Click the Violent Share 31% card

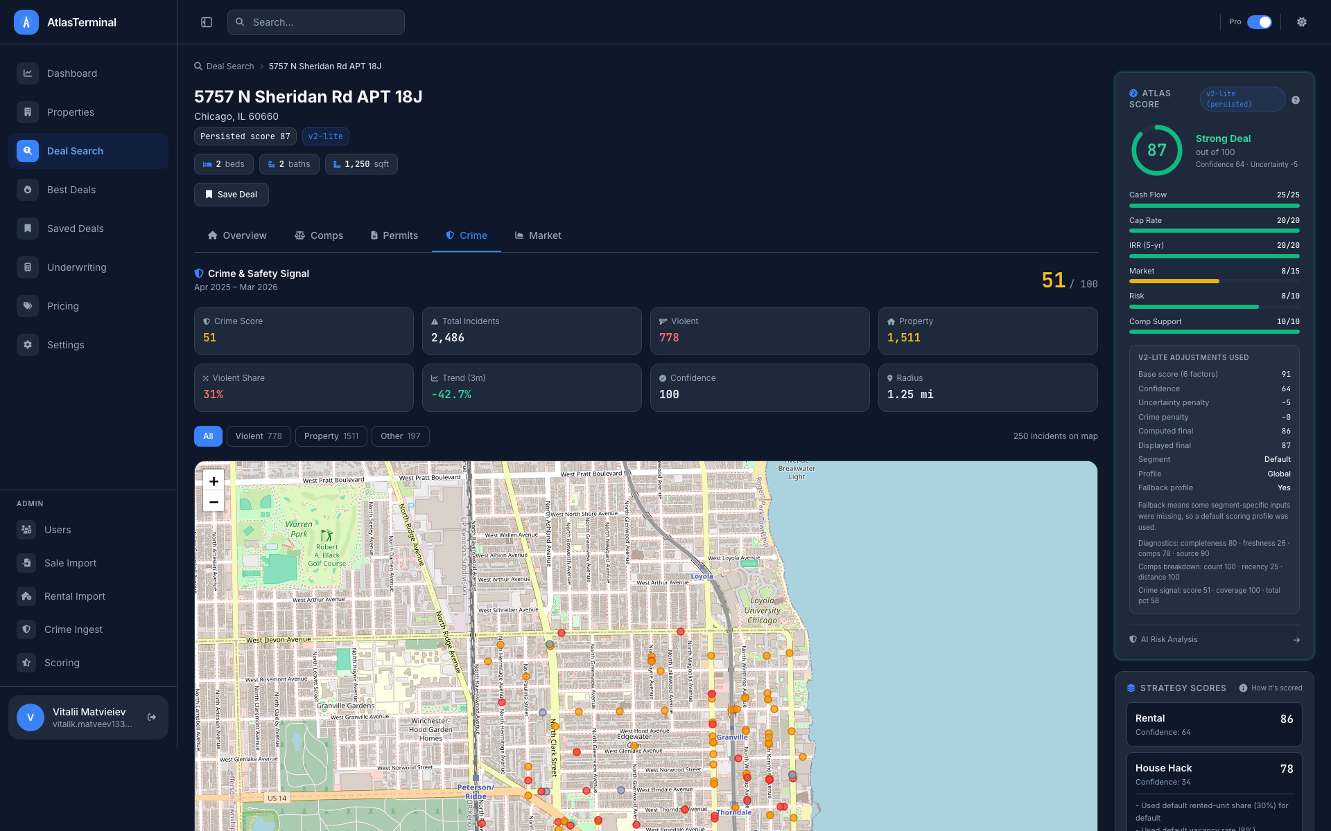[304, 388]
